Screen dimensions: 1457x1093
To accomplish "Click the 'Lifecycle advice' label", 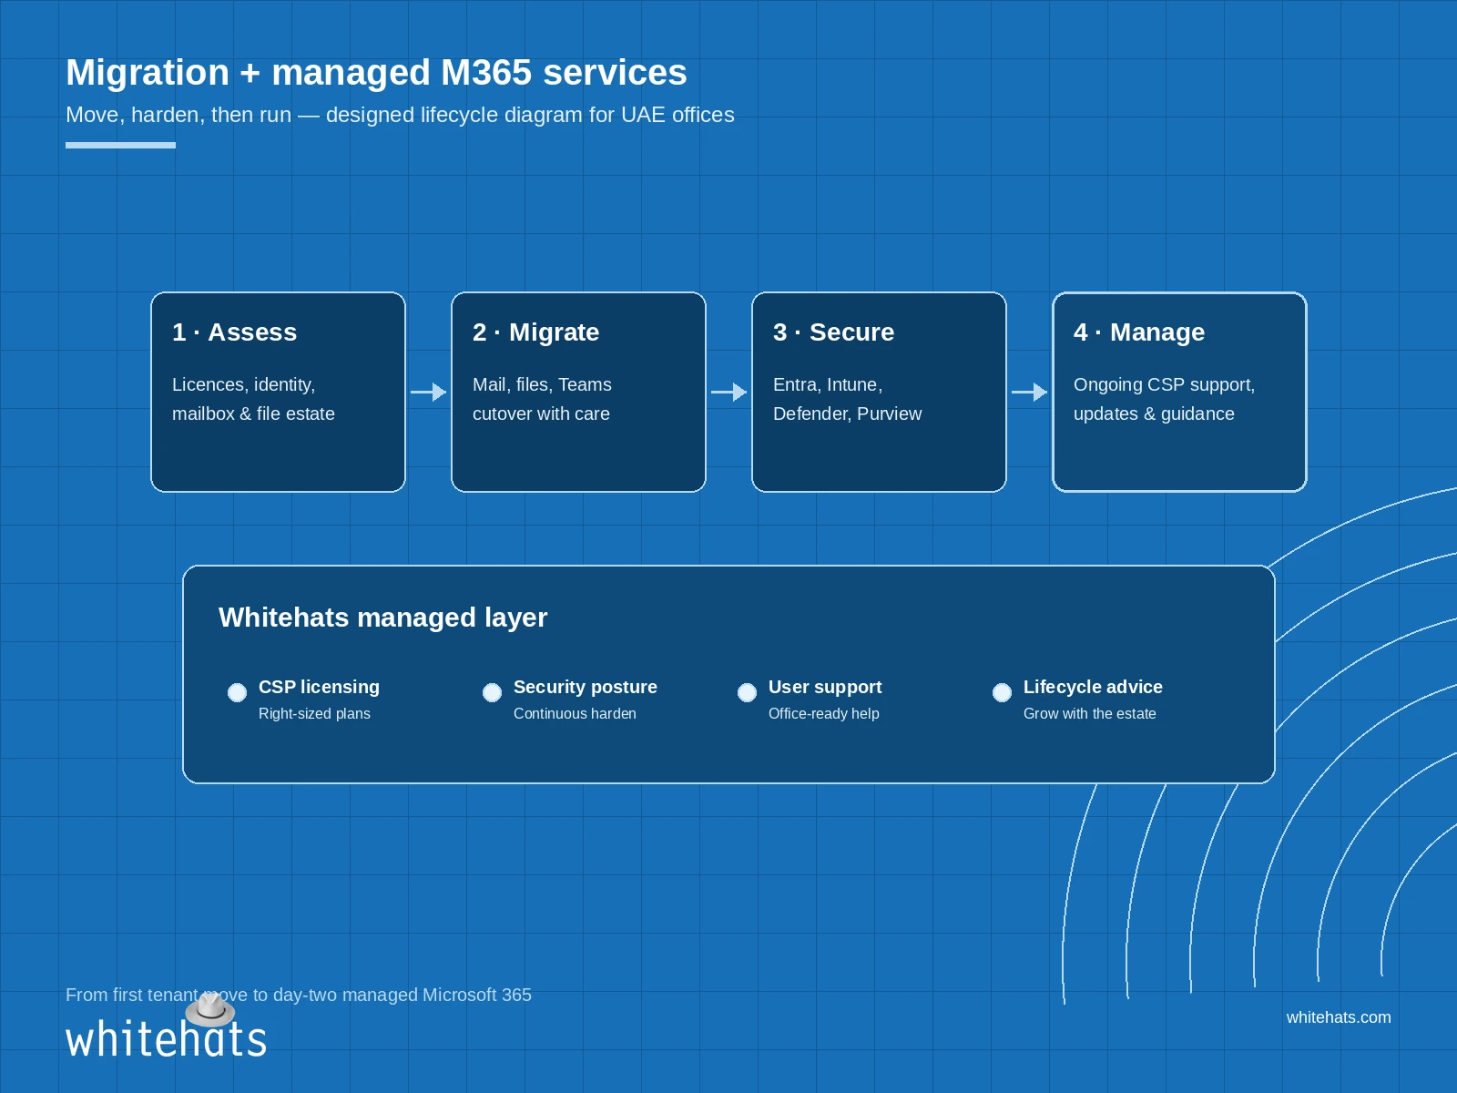I will click(x=1093, y=687).
